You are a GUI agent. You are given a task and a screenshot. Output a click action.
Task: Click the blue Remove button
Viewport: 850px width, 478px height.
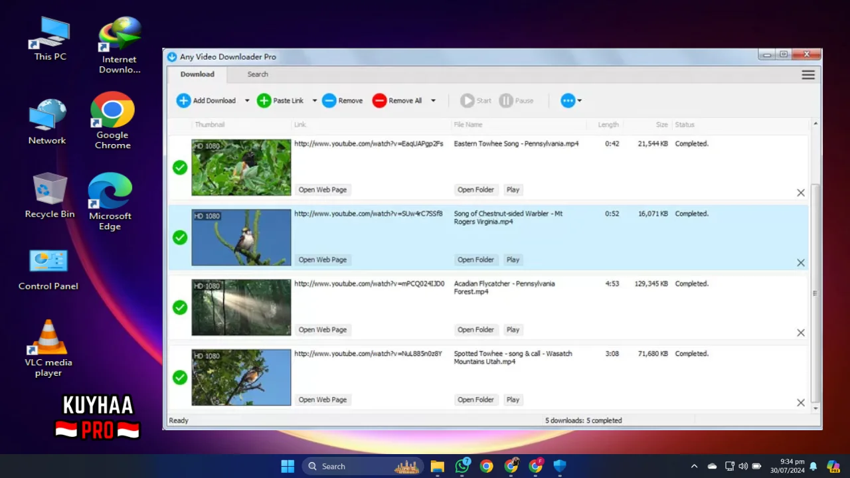(x=343, y=101)
